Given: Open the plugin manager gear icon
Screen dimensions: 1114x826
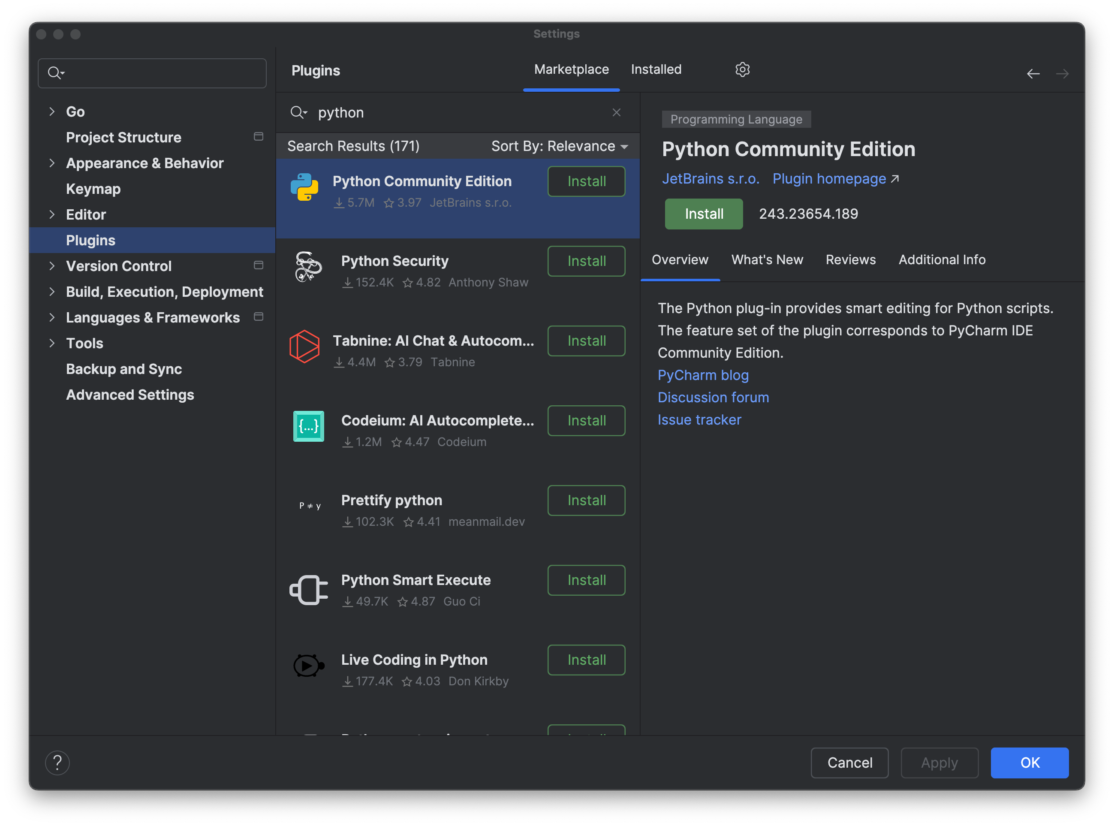Looking at the screenshot, I should click(x=742, y=69).
